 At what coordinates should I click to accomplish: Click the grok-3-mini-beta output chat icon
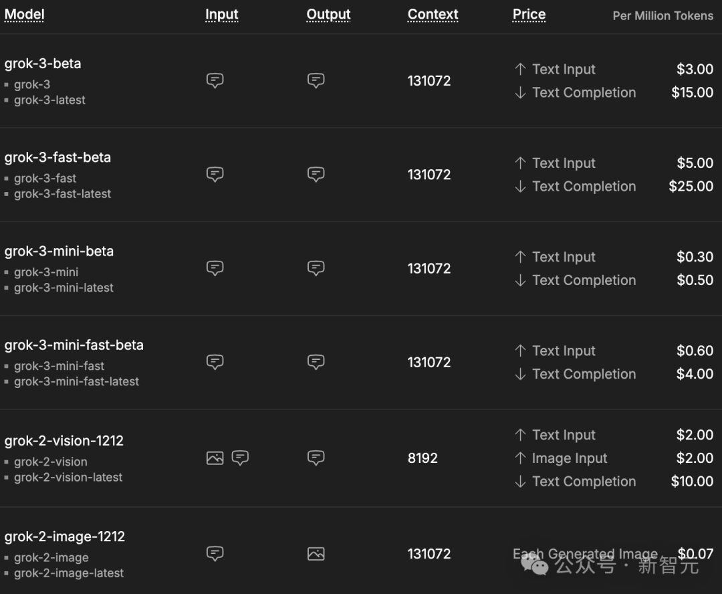tap(316, 268)
